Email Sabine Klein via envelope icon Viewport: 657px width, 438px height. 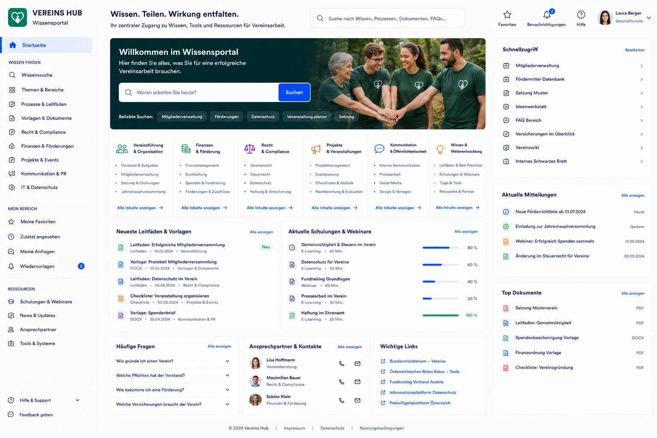click(357, 400)
